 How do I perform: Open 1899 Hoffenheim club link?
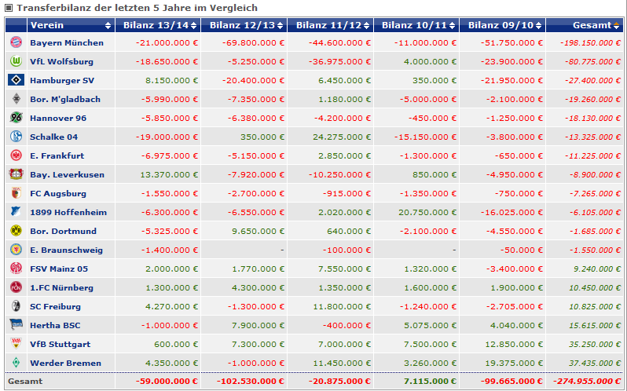pyautogui.click(x=68, y=212)
